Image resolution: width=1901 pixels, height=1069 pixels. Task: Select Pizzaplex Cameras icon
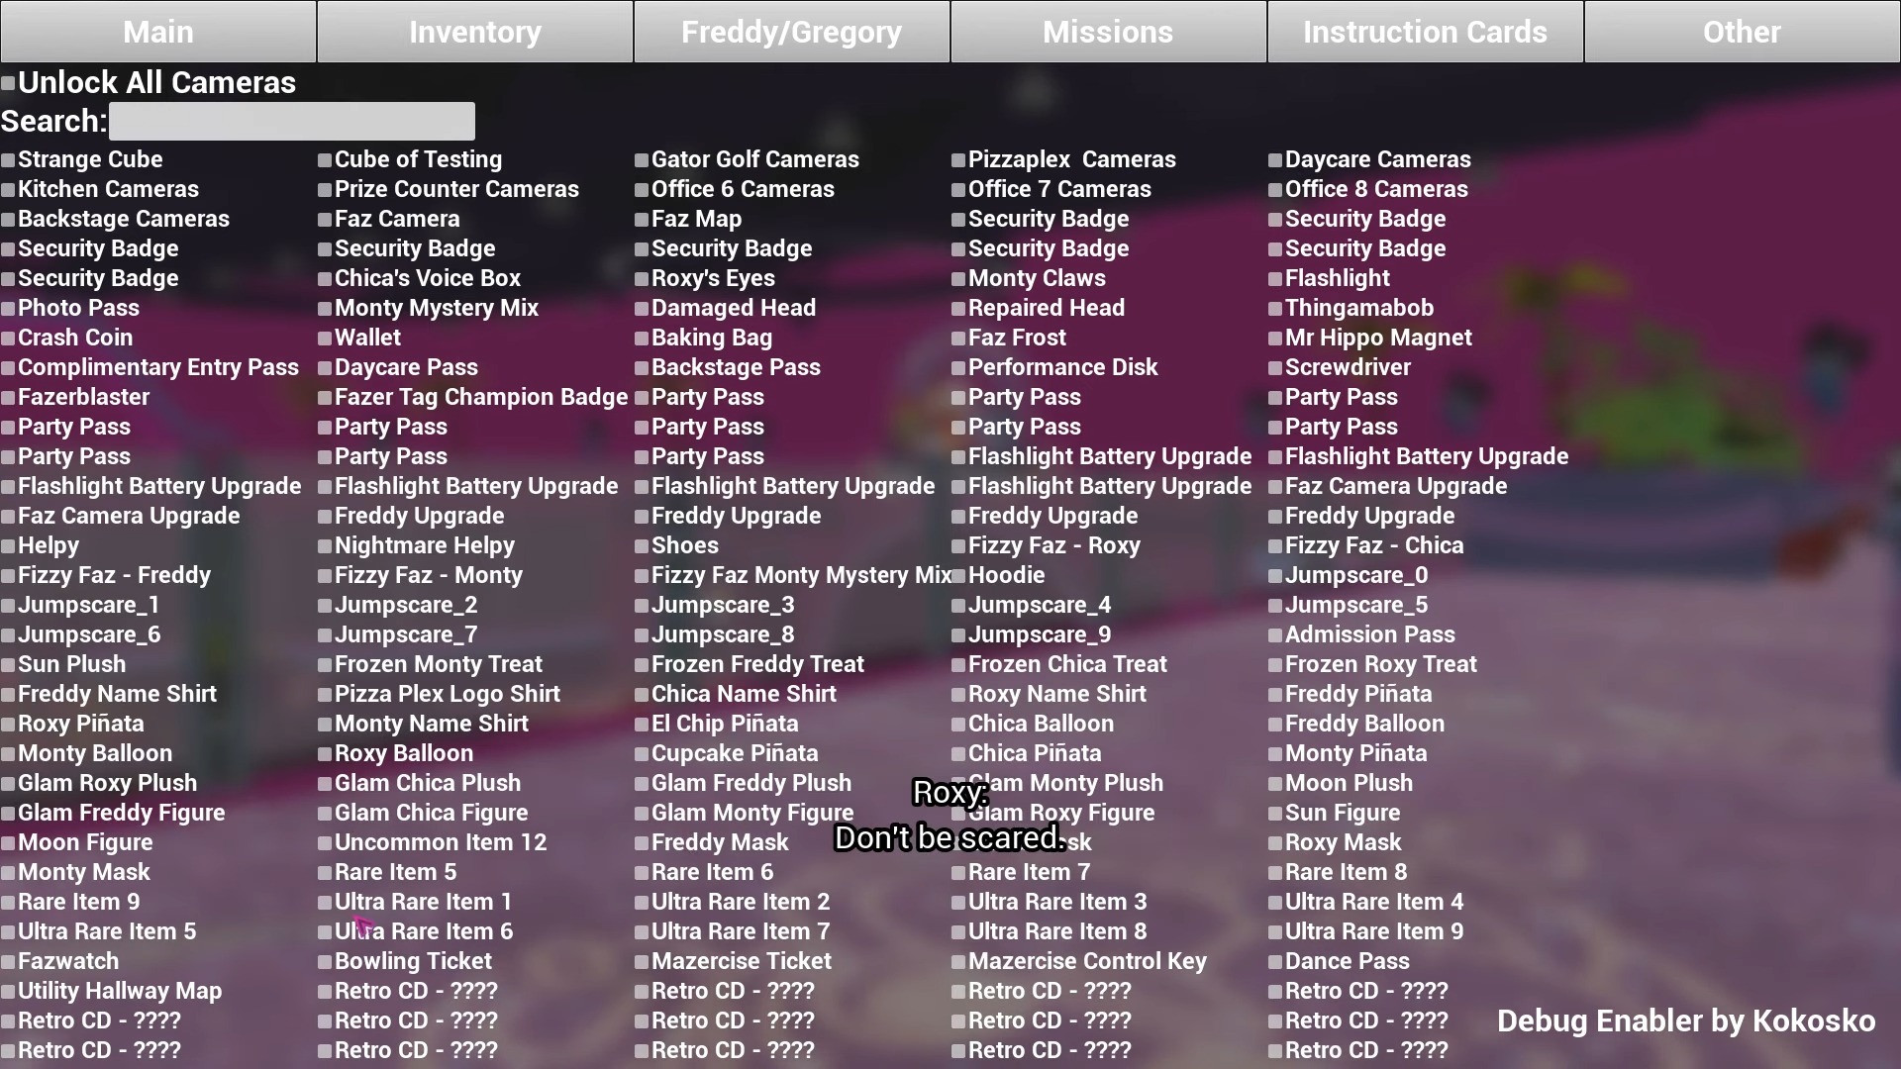pyautogui.click(x=959, y=159)
